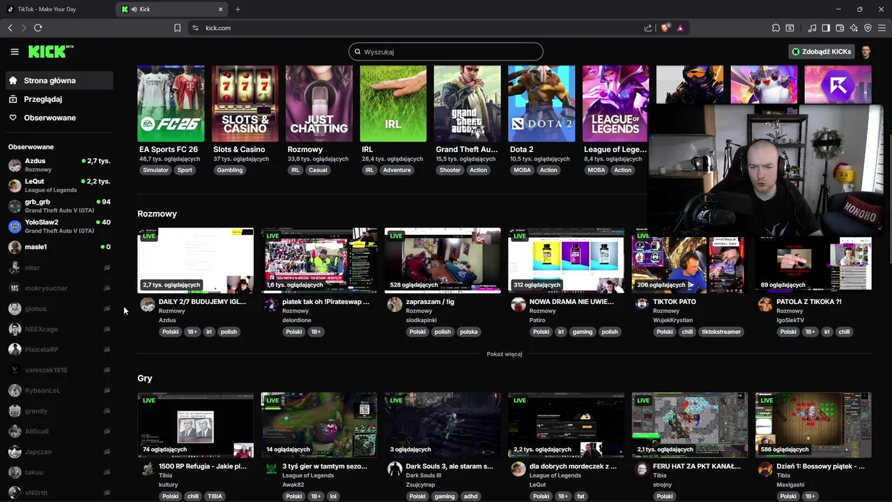Open the user profile avatar menu
Screen dimensions: 892x502
866,52
